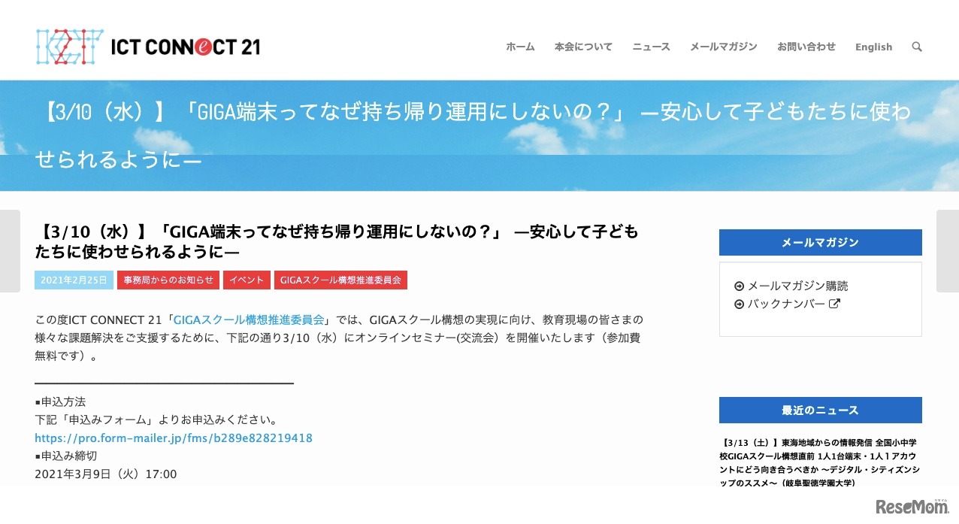Click the メールマガジン sidebar header

820,242
